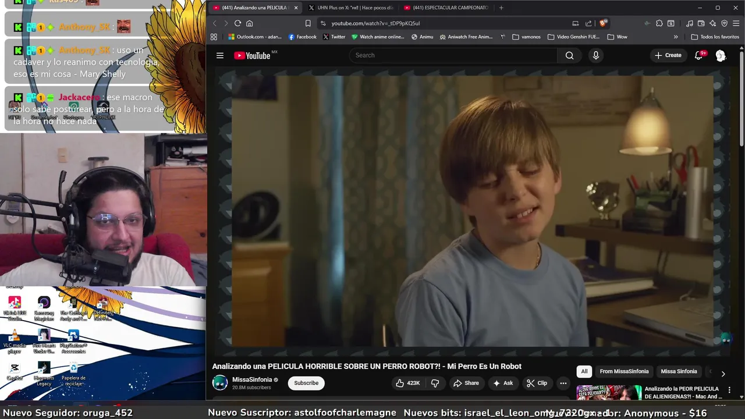This screenshot has height=419, width=745.
Task: Dislike the MissaSinfonia video
Action: pyautogui.click(x=435, y=383)
